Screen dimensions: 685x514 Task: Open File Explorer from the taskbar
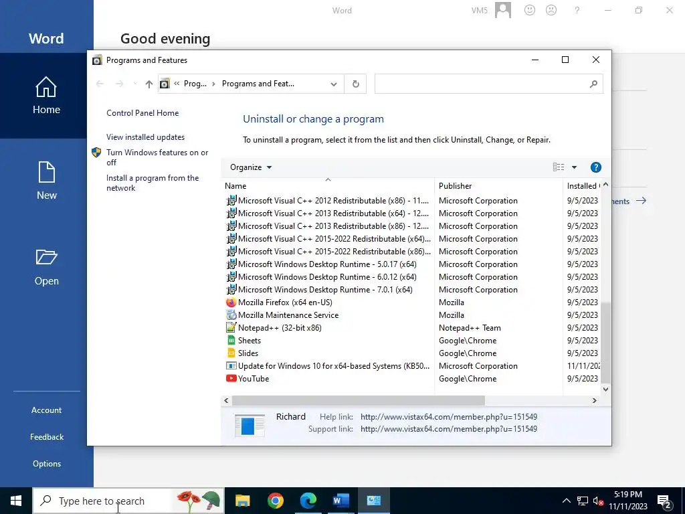tap(242, 501)
